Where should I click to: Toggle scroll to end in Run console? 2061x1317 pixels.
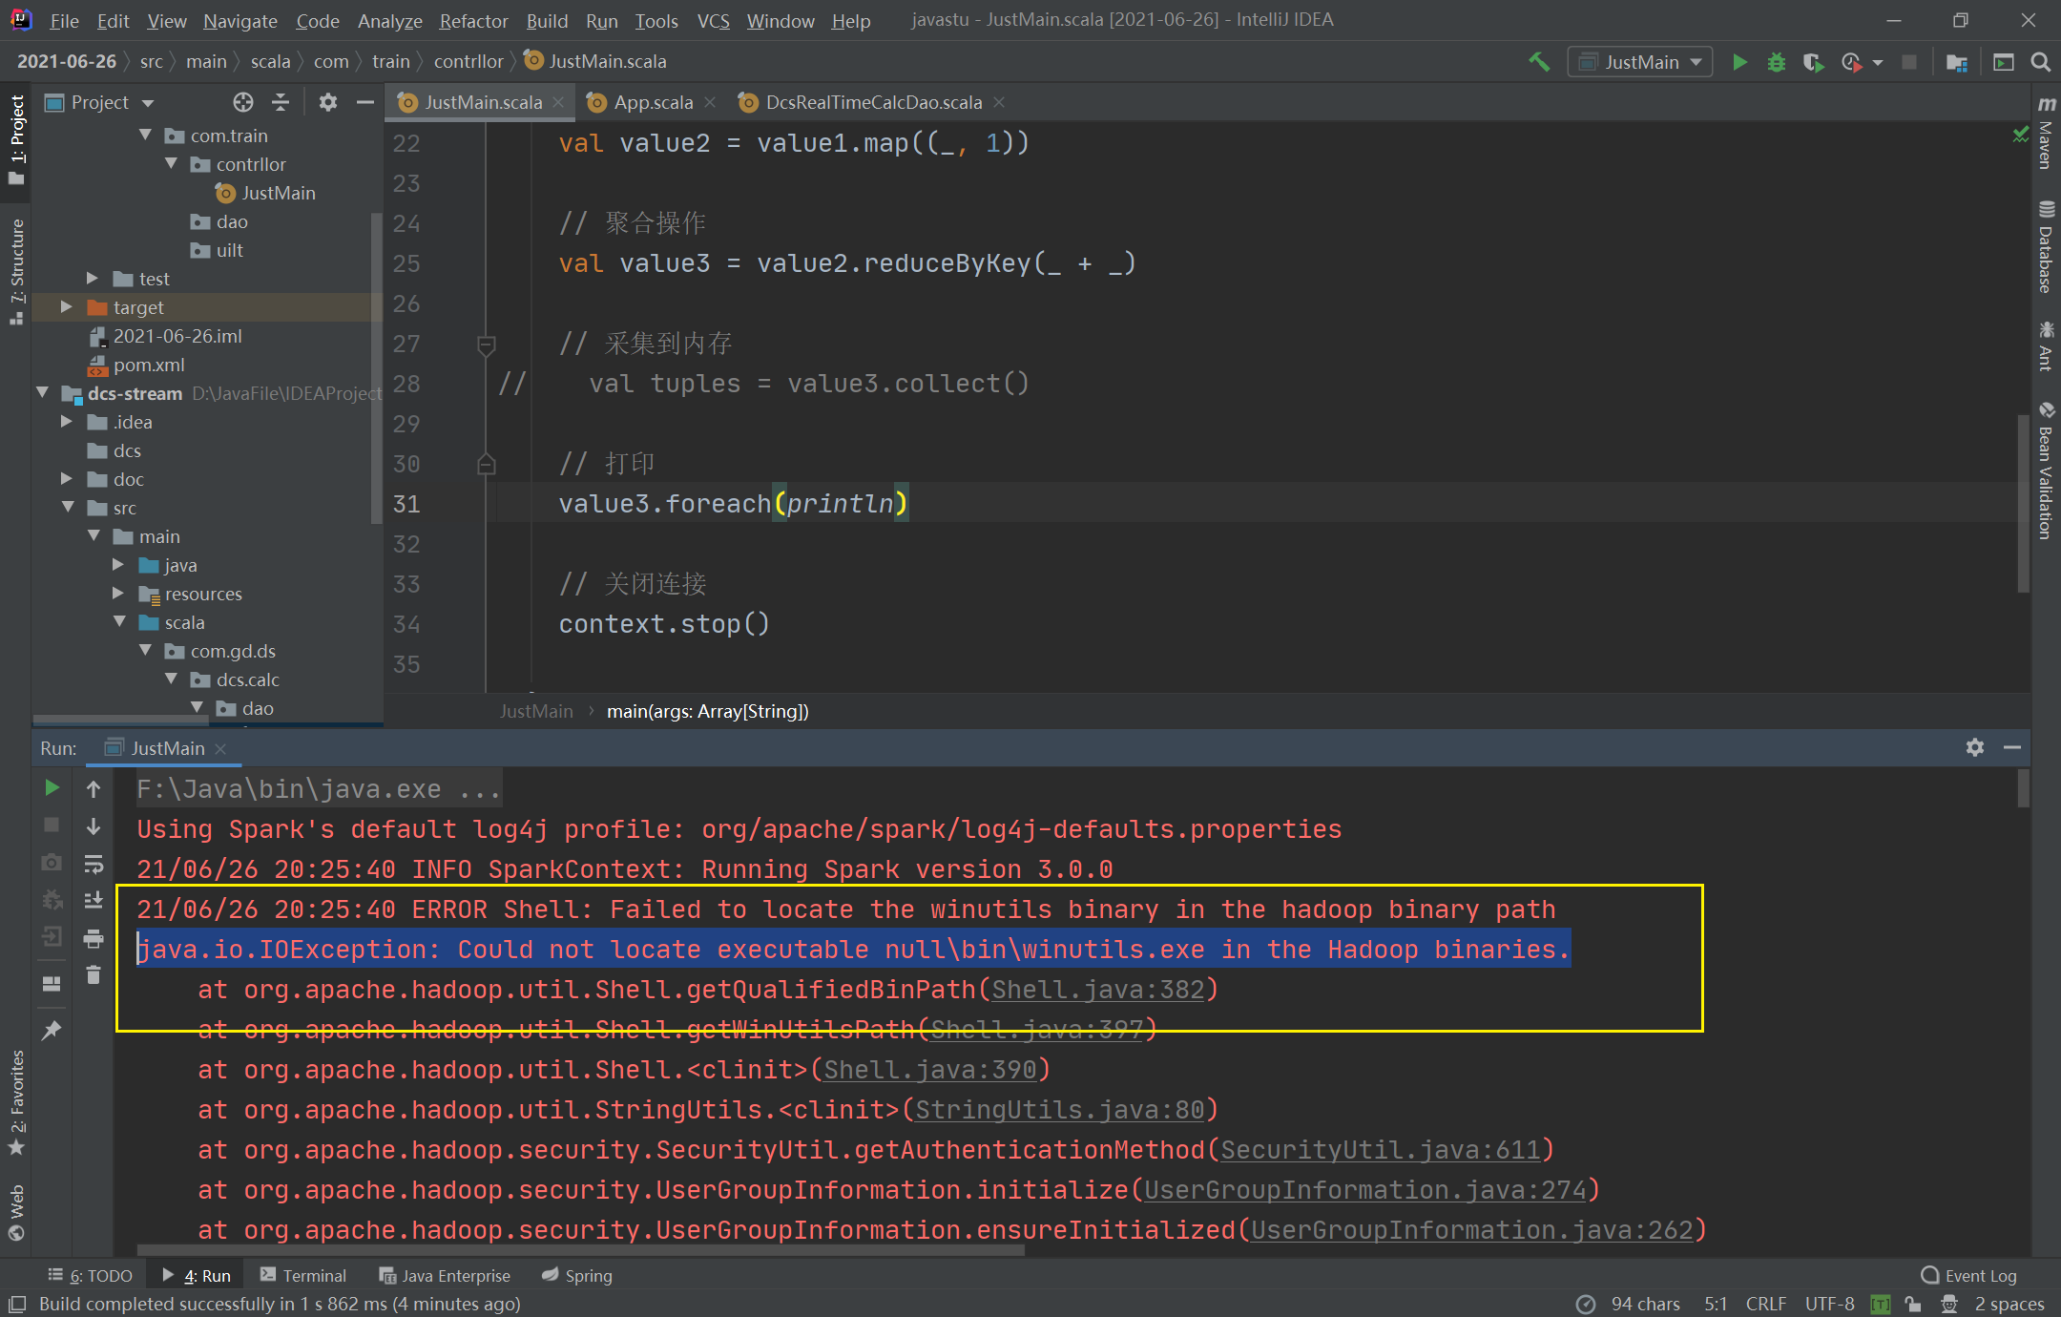pos(93,901)
